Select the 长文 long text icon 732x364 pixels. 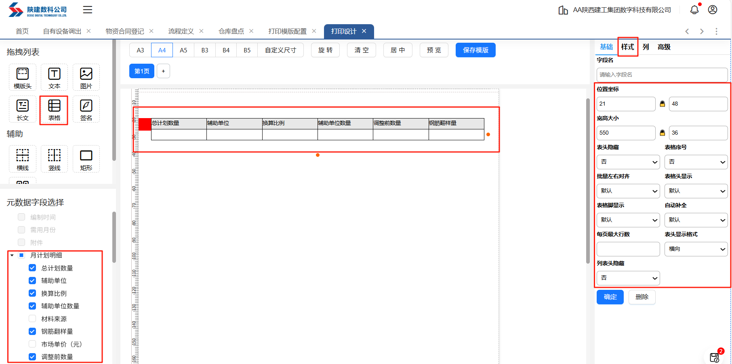(23, 109)
